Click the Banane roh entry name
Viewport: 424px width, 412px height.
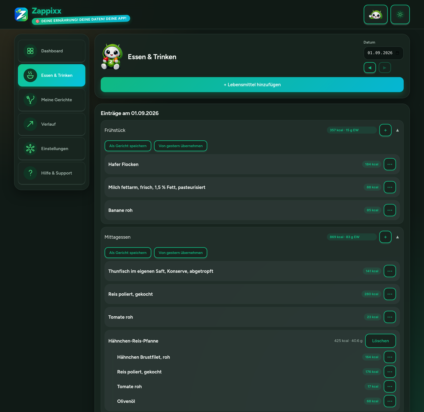tap(120, 210)
